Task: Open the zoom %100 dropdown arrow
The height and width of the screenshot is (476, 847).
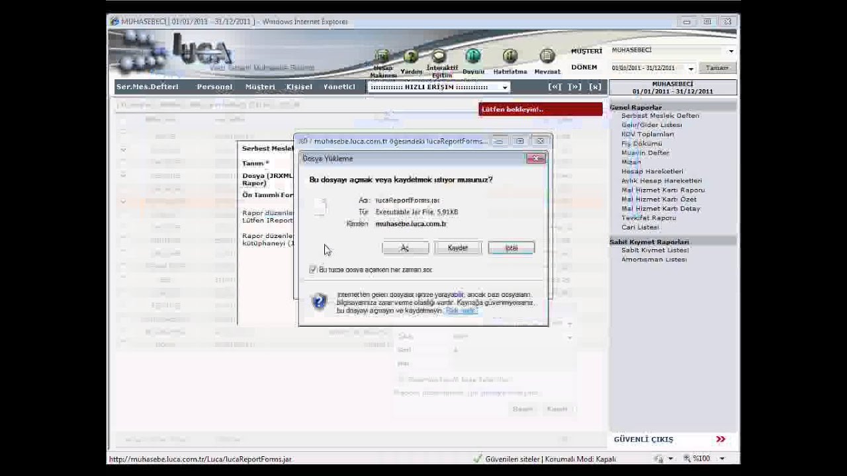Action: [722, 459]
